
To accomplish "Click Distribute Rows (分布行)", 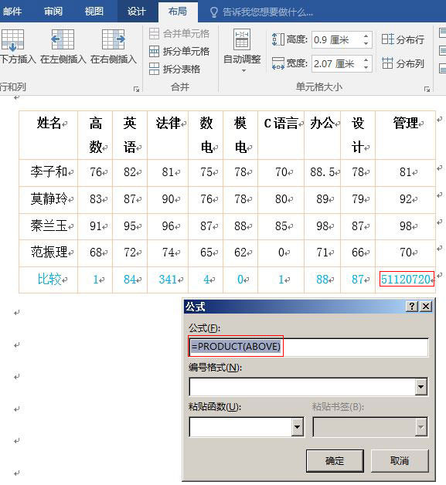I will 403,39.
